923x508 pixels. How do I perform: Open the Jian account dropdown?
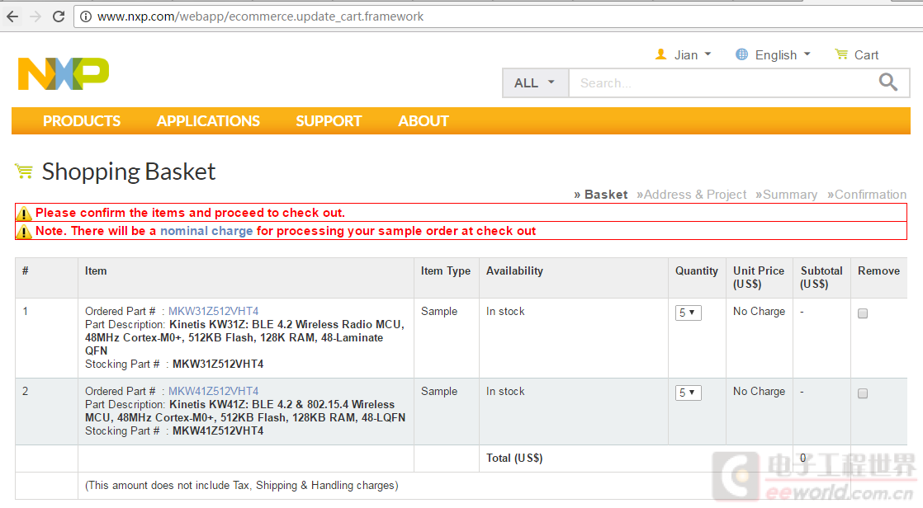(x=692, y=54)
